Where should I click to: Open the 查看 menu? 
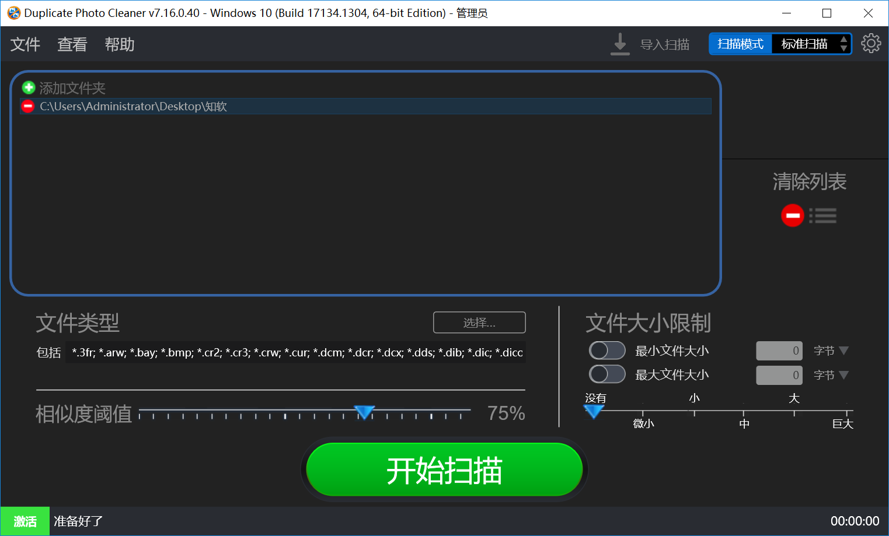(72, 44)
